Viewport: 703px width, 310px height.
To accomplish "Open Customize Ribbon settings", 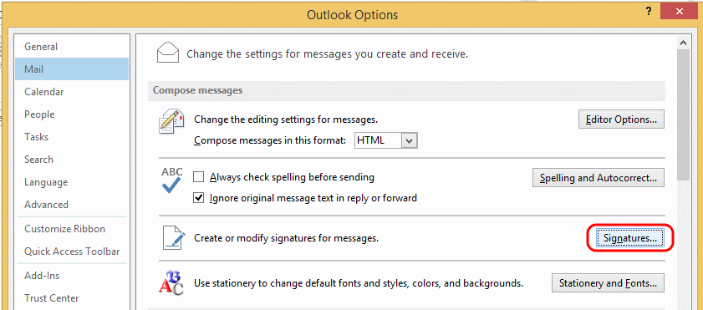I will [72, 229].
